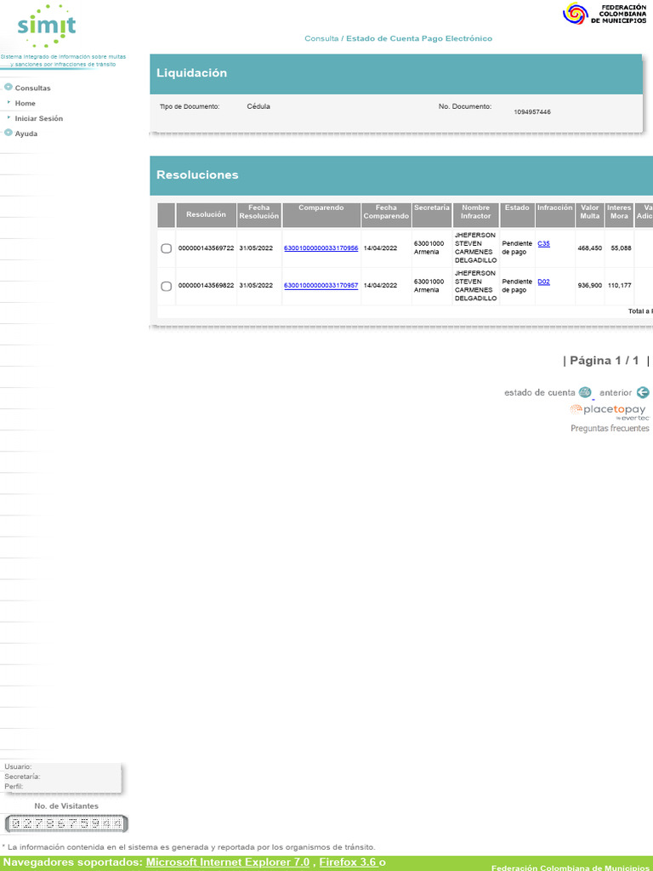The height and width of the screenshot is (871, 653).
Task: Click the Fecha Comparendo column header
Action: click(386, 215)
